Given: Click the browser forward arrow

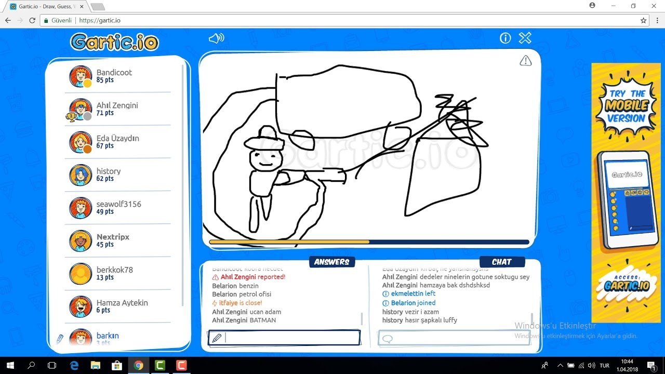Looking at the screenshot, I should click(x=20, y=20).
